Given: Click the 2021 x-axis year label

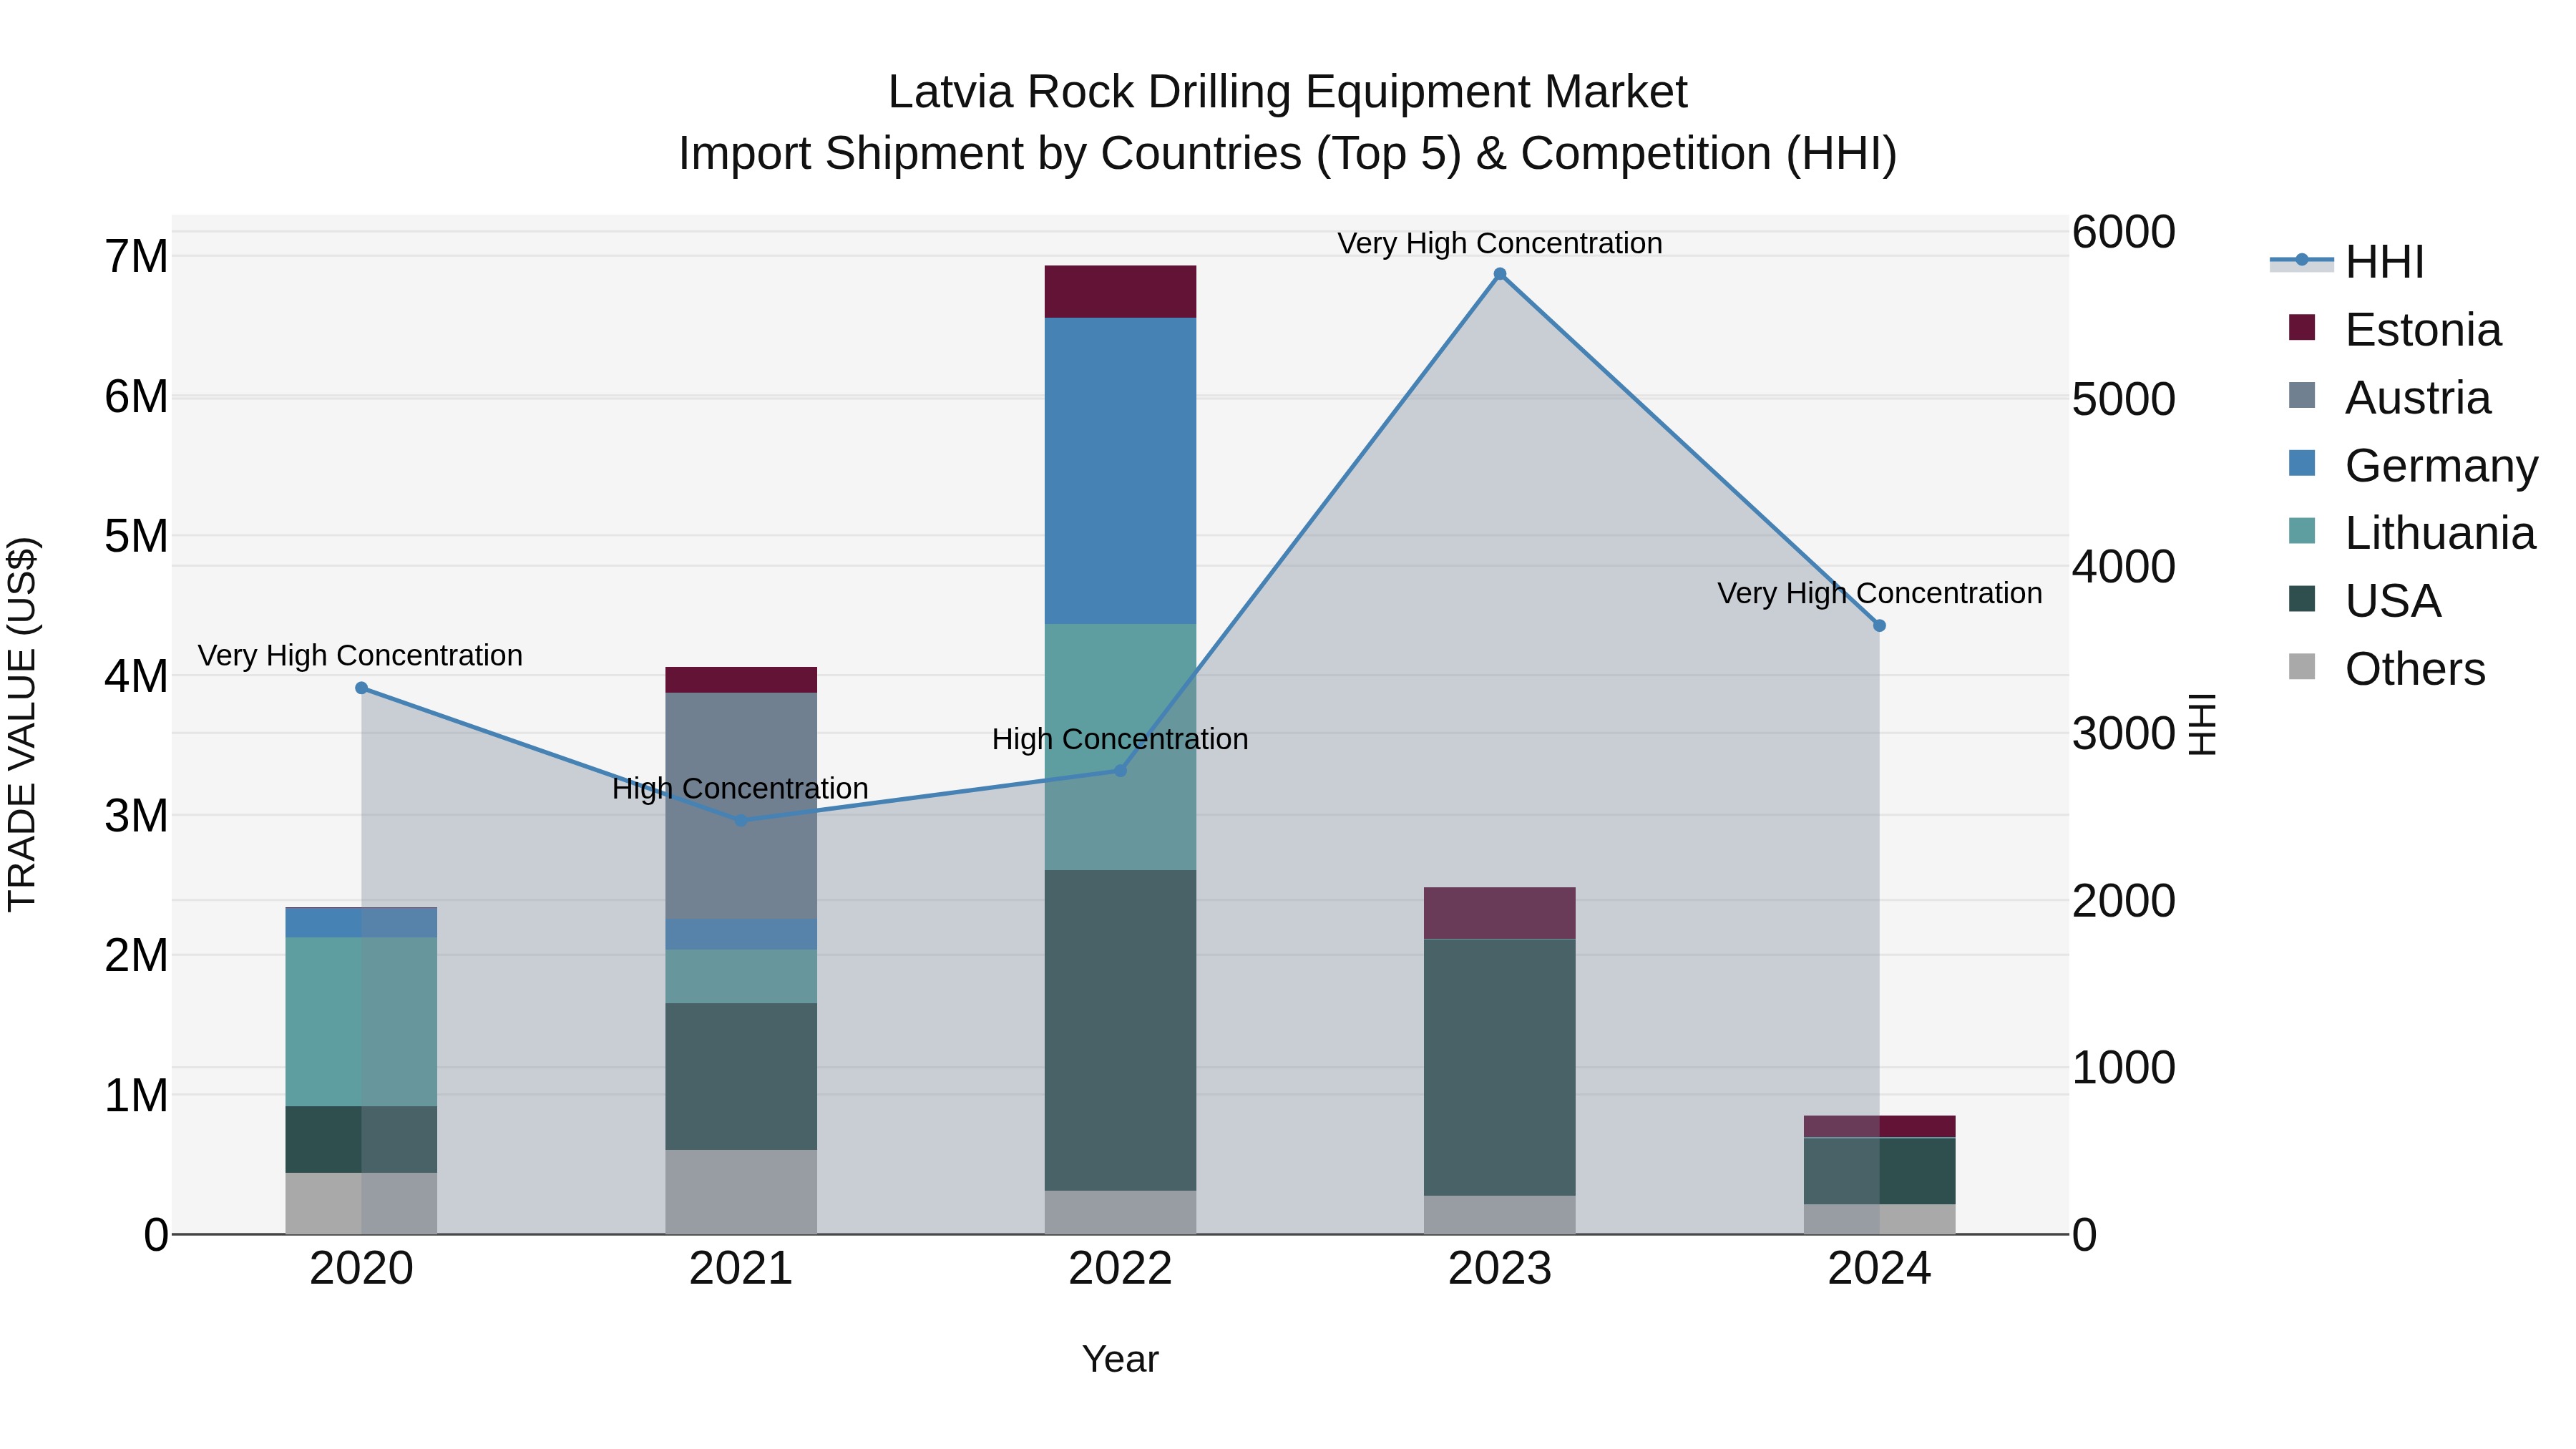Looking at the screenshot, I should coord(741,1269).
